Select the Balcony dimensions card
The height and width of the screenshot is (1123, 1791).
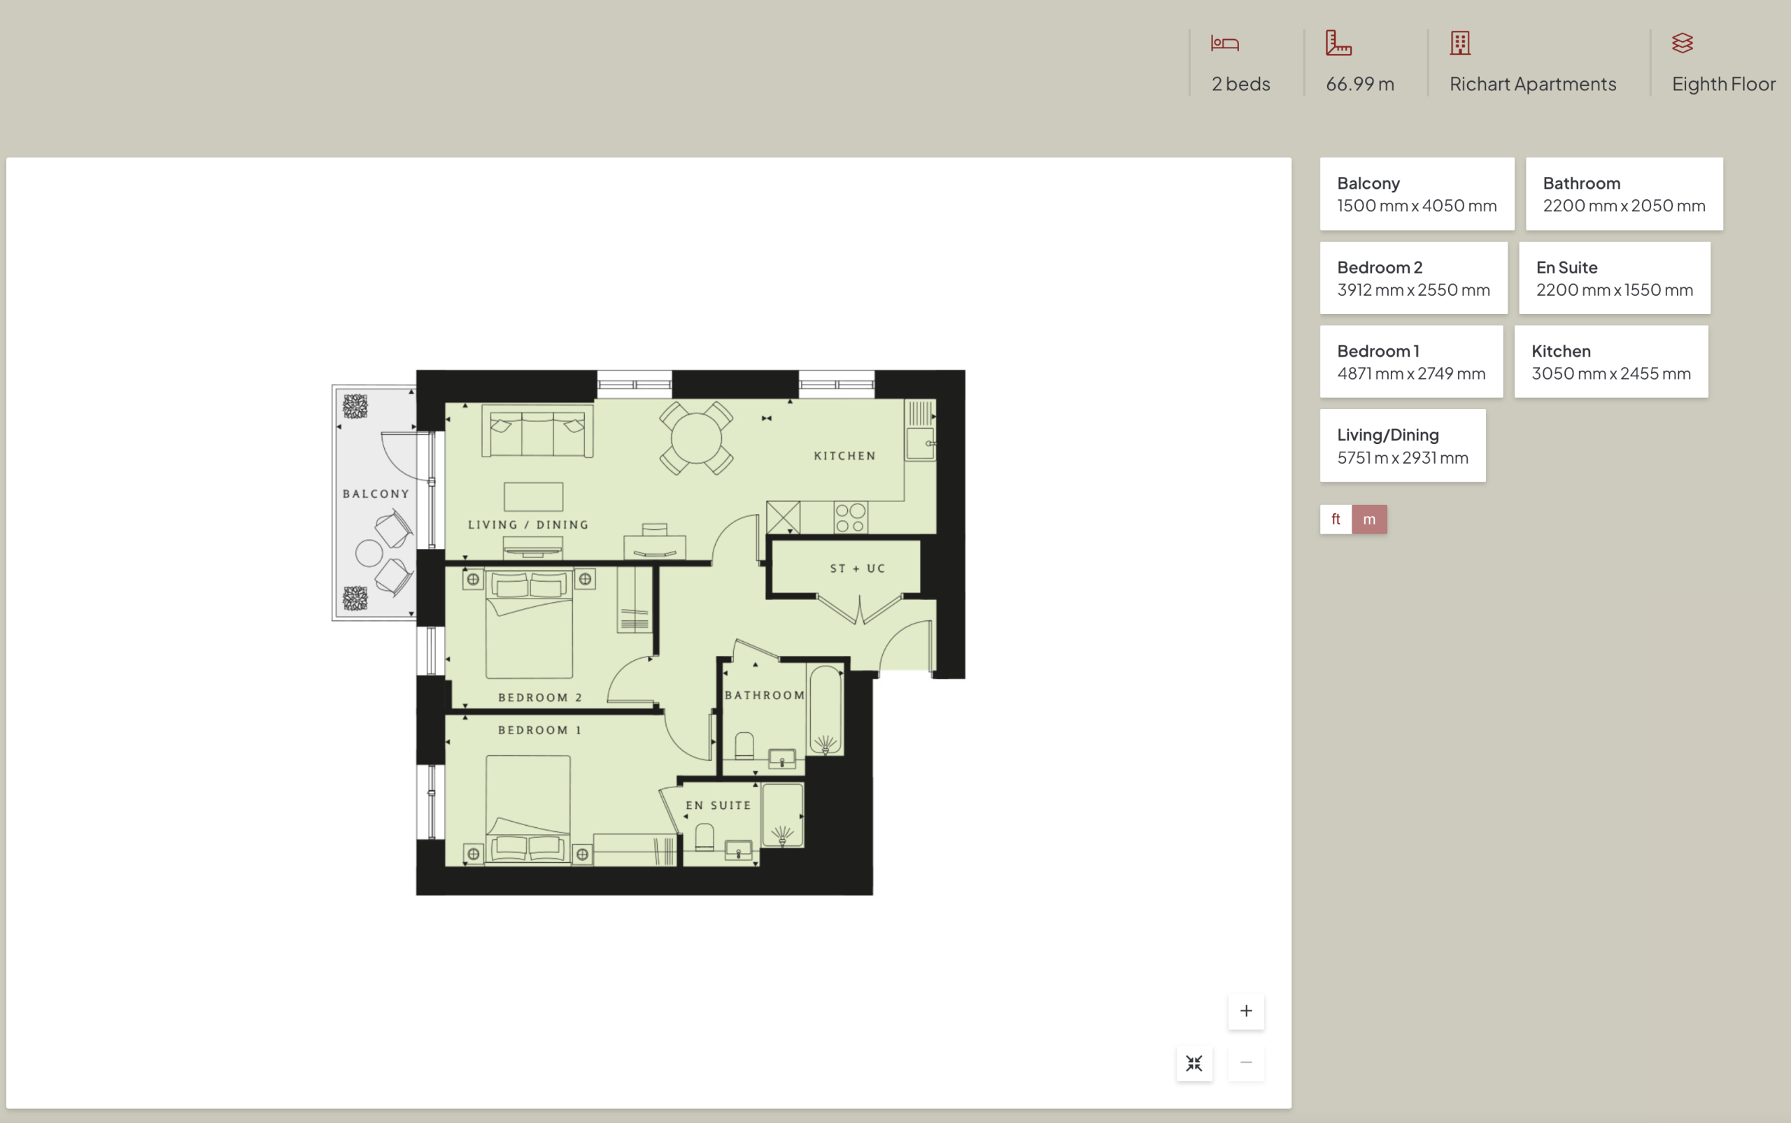[x=1417, y=194]
